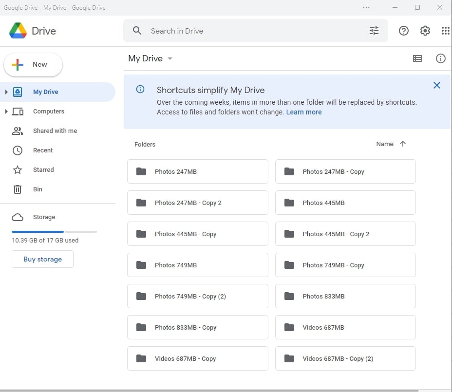Click the magnifier search icon
This screenshot has height=392, width=452.
tap(137, 31)
